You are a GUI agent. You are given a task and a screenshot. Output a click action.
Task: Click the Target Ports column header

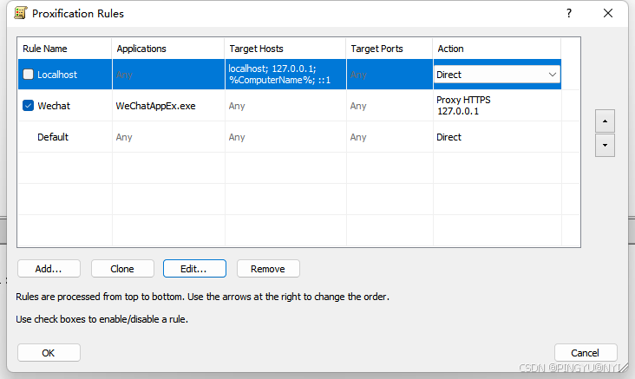click(x=390, y=49)
